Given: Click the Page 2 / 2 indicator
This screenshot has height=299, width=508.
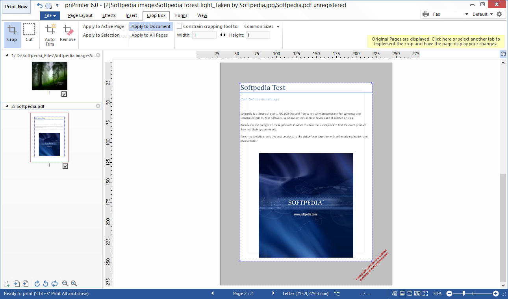Looking at the screenshot, I should coord(243,293).
